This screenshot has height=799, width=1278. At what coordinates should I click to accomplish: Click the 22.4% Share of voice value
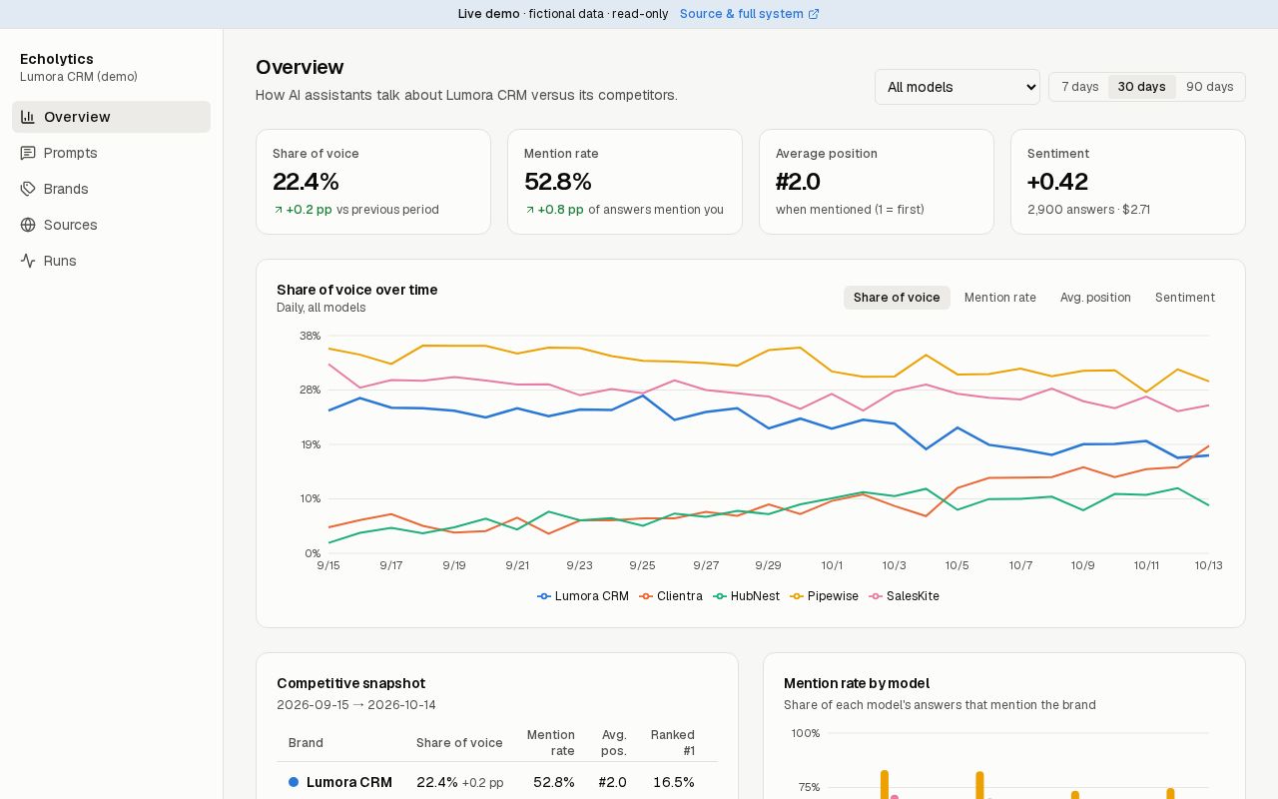coord(306,182)
